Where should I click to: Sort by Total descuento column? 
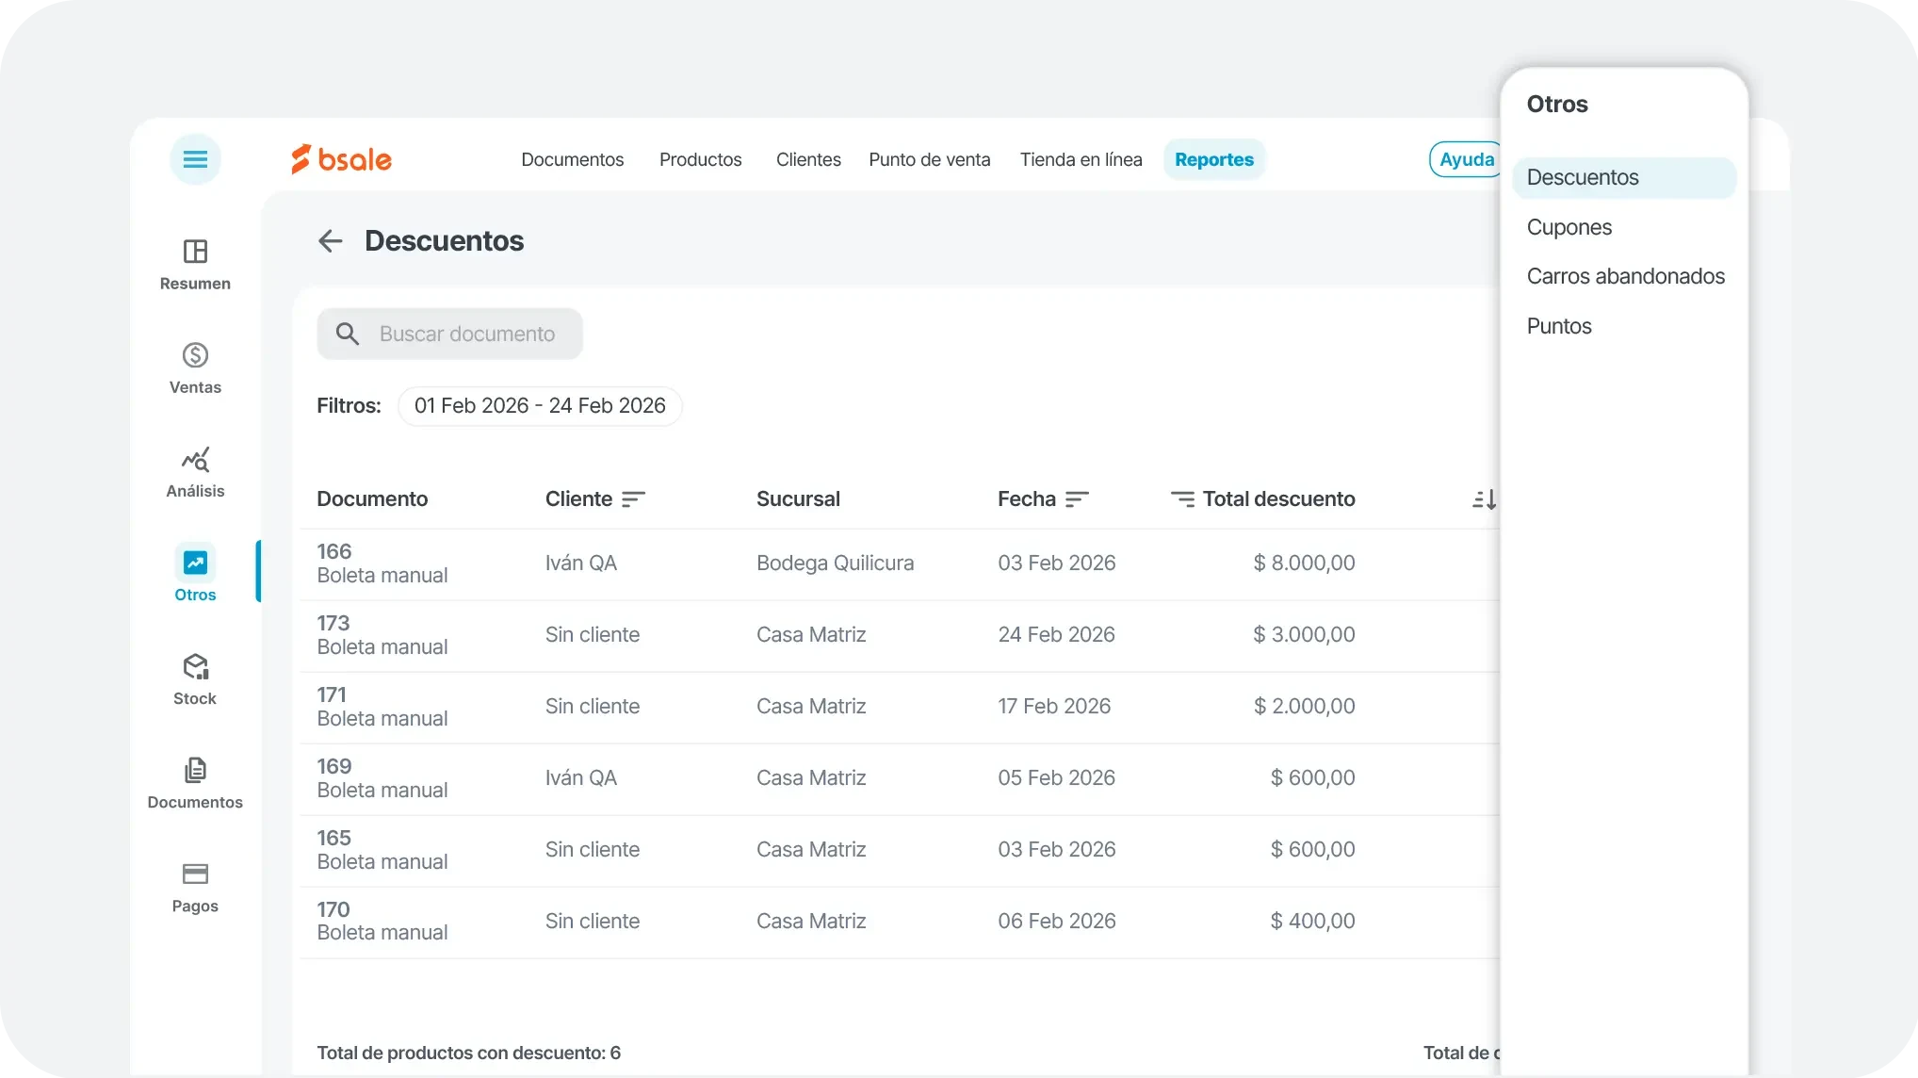point(1184,498)
